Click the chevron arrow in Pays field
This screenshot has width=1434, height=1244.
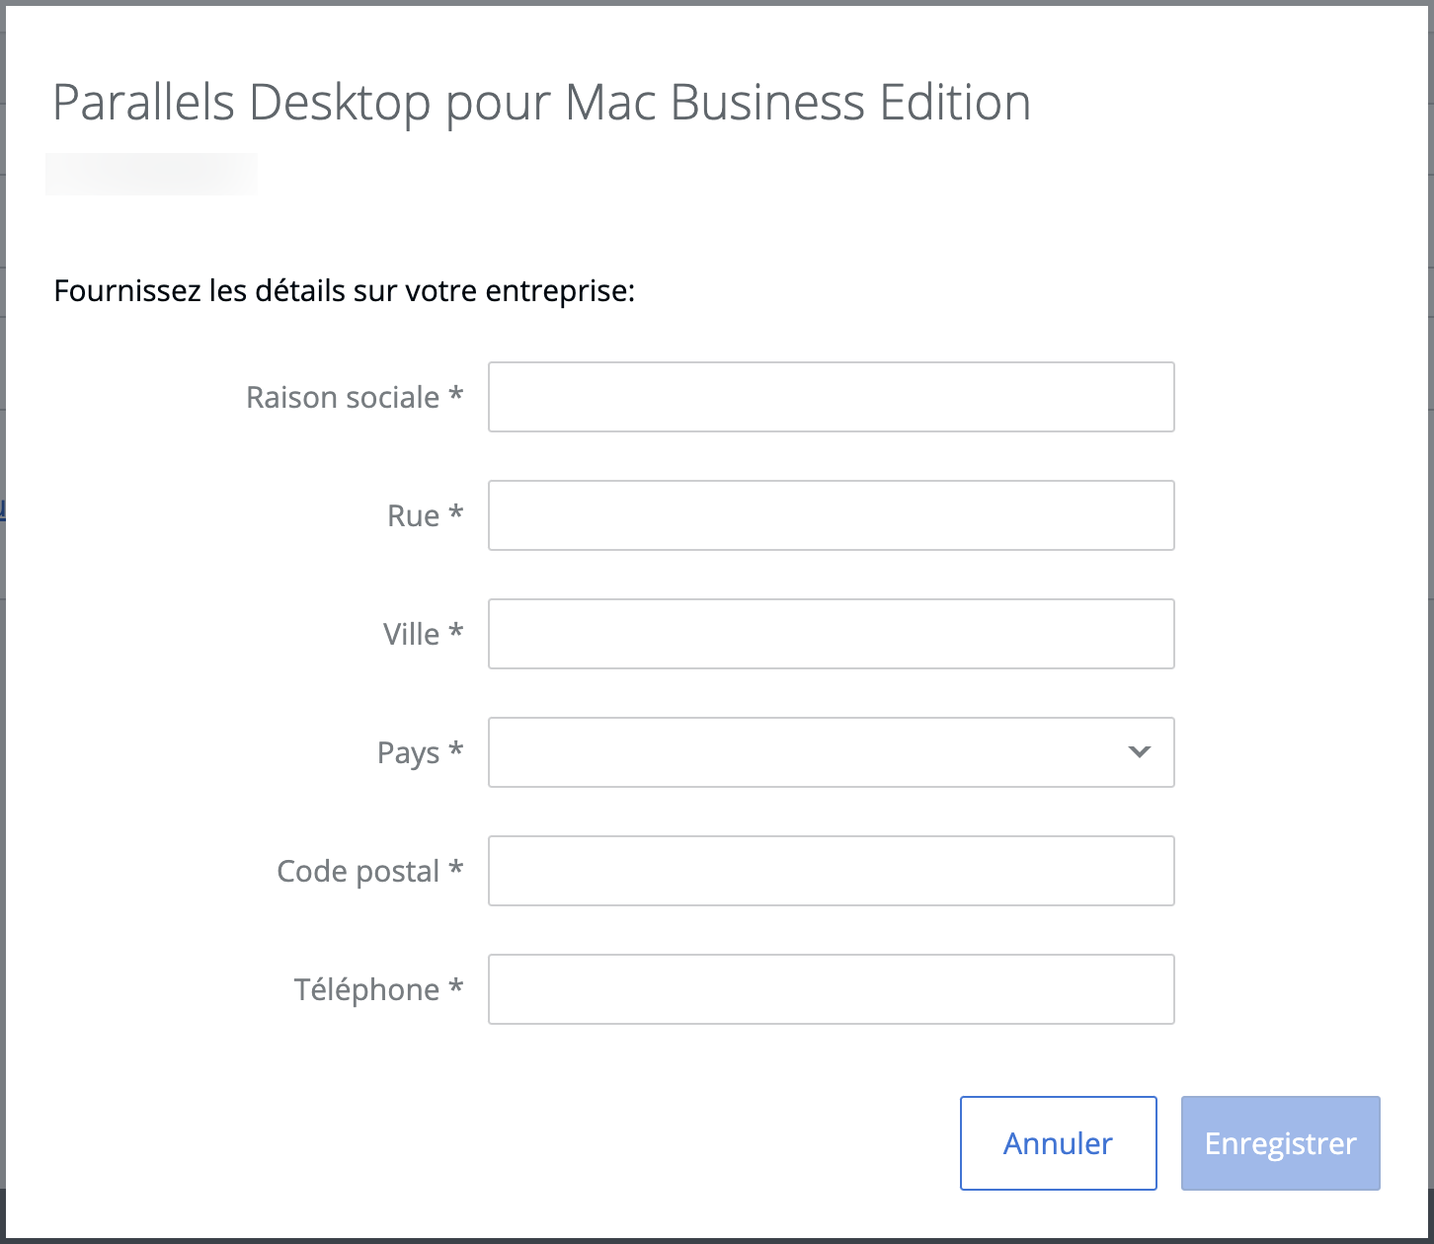(x=1139, y=752)
